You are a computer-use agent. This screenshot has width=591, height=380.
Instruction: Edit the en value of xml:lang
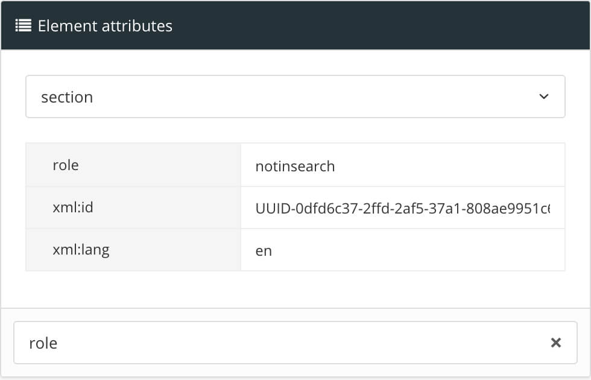pyautogui.click(x=264, y=251)
